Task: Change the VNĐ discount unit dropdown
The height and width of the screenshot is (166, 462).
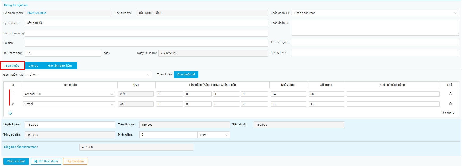Action: 213,135
